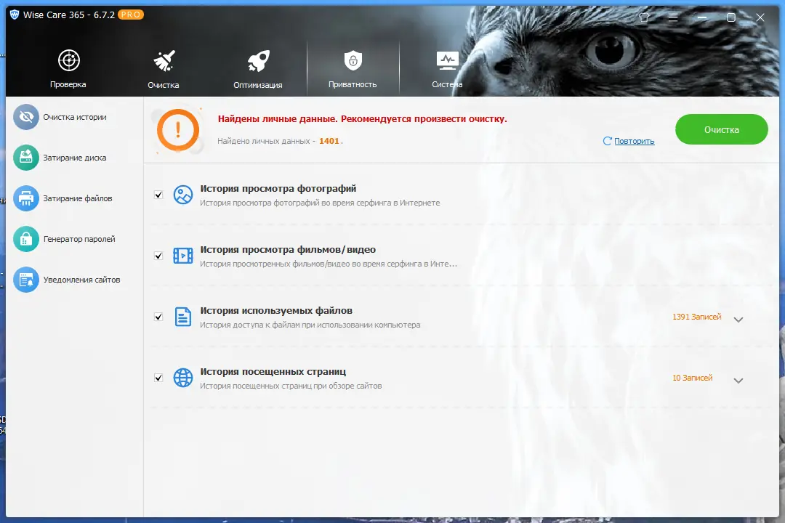Click the refresh arrow next to Повторить
Viewport: 785px width, 523px height.
click(x=607, y=141)
